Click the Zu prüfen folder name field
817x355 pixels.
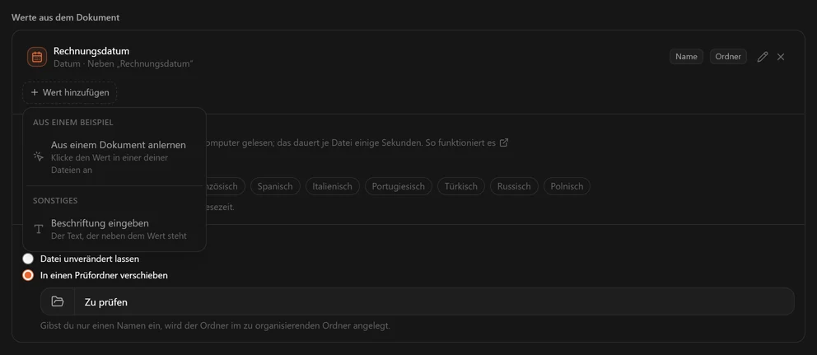pos(434,301)
